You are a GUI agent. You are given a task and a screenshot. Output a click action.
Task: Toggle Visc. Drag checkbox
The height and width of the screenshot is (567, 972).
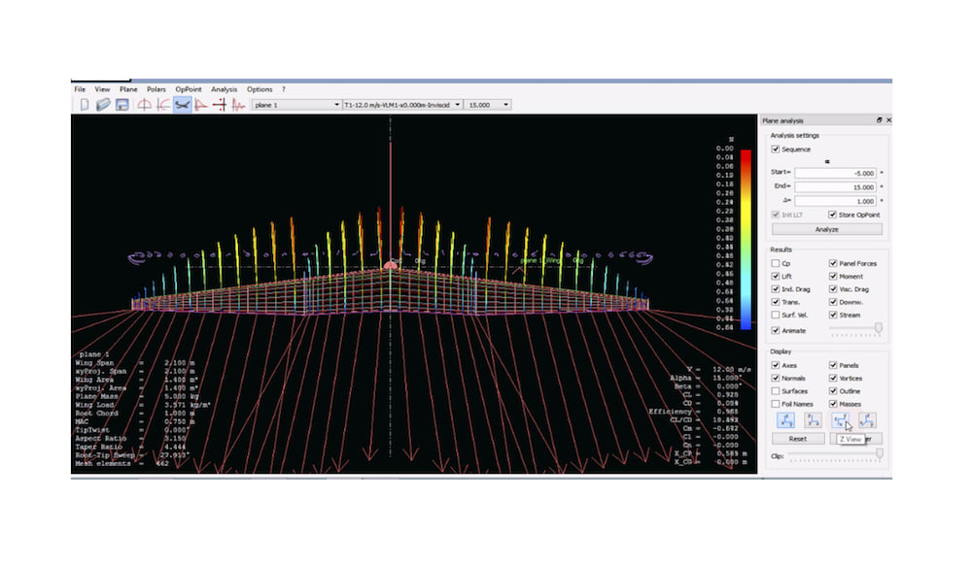click(833, 289)
